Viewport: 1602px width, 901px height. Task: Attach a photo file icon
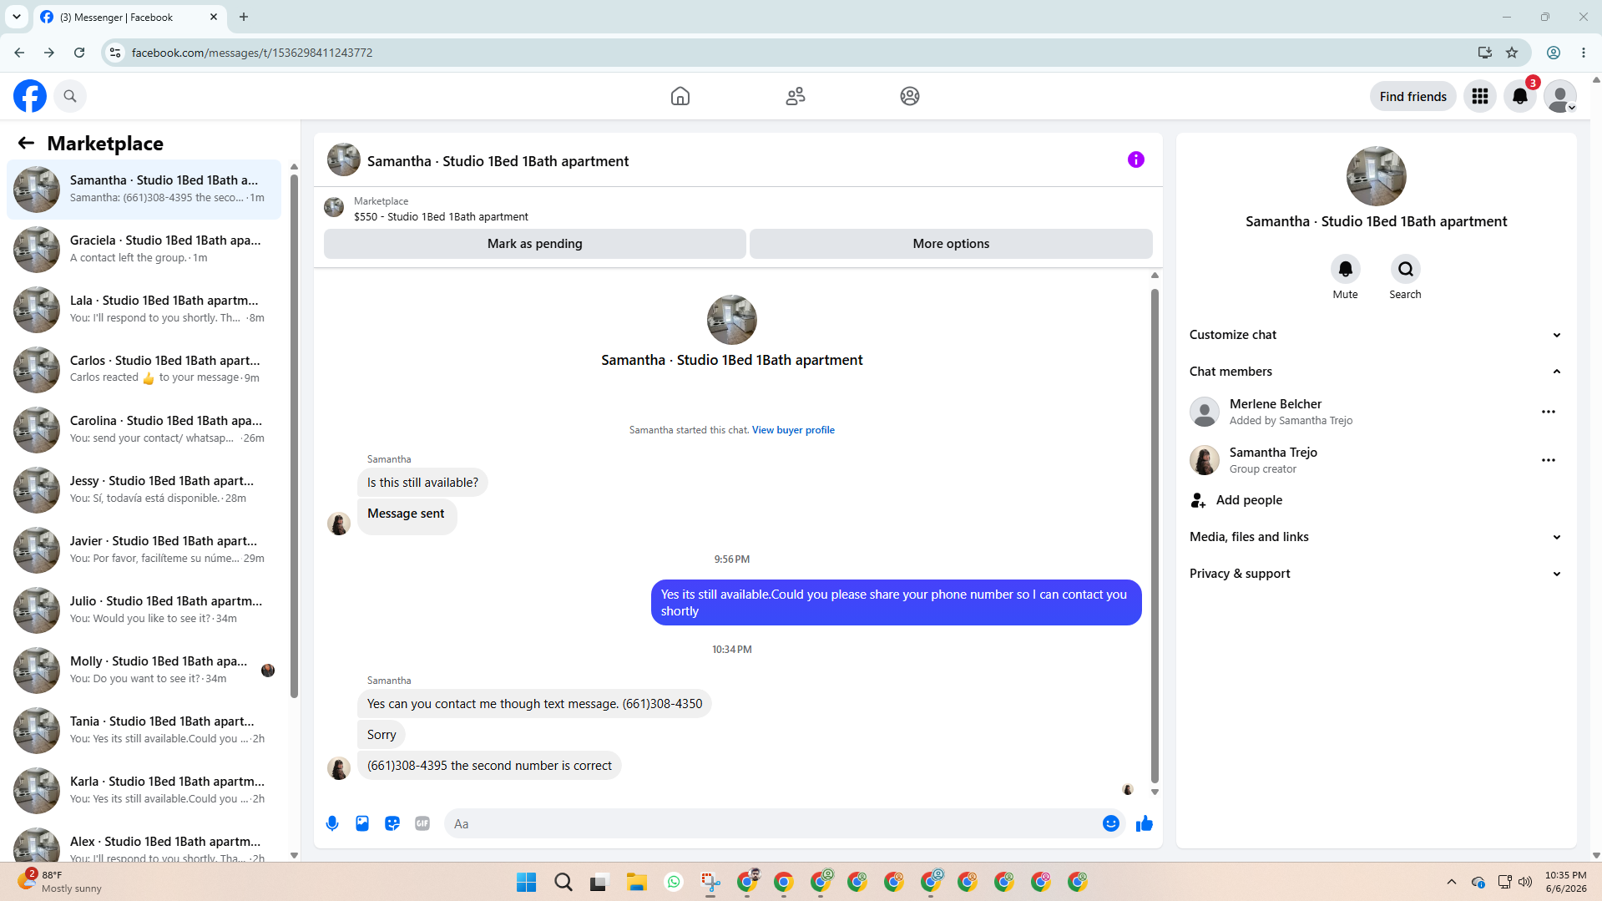click(x=362, y=823)
